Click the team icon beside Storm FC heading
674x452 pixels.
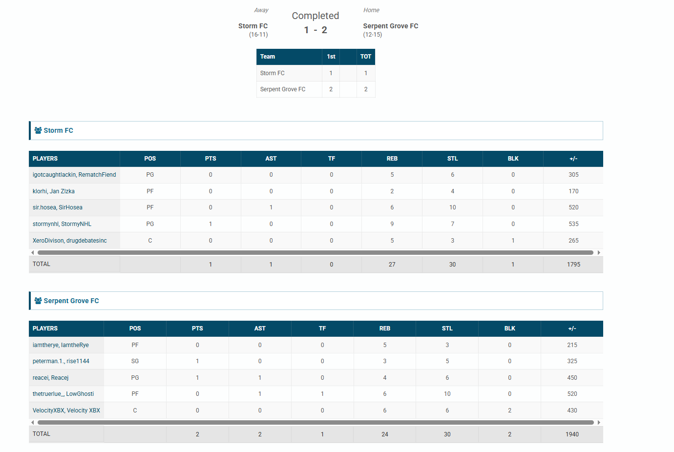(x=38, y=130)
